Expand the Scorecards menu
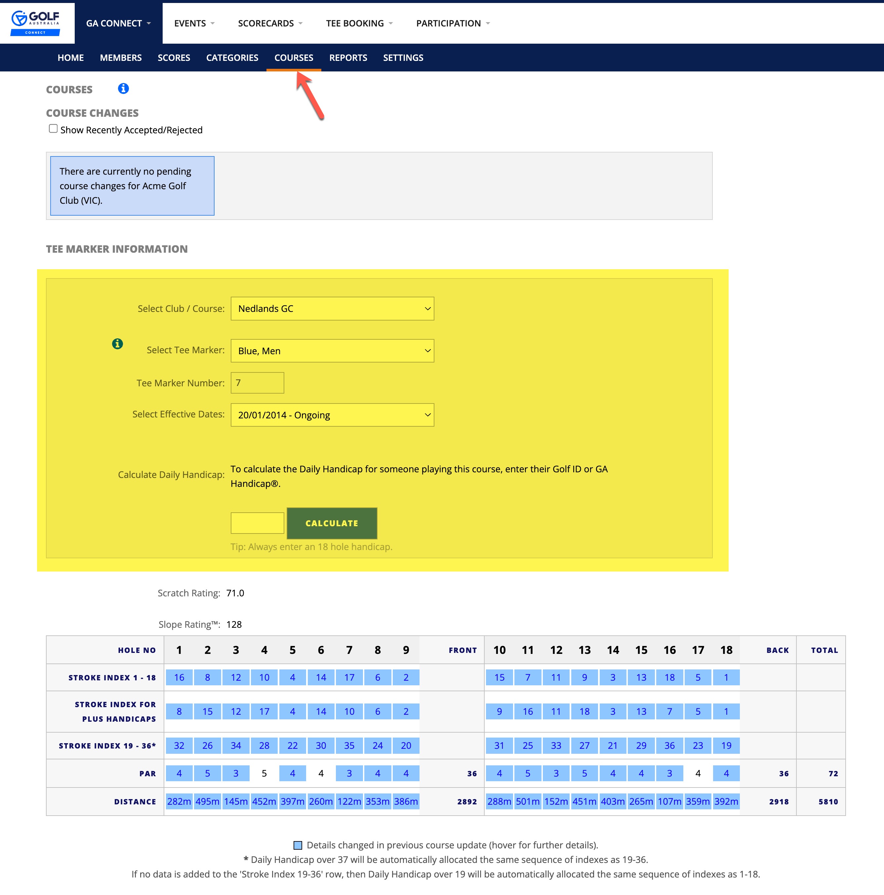 point(270,23)
